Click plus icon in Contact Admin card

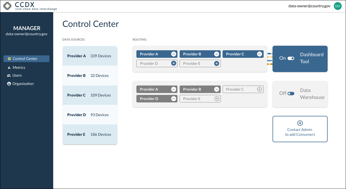[300, 123]
